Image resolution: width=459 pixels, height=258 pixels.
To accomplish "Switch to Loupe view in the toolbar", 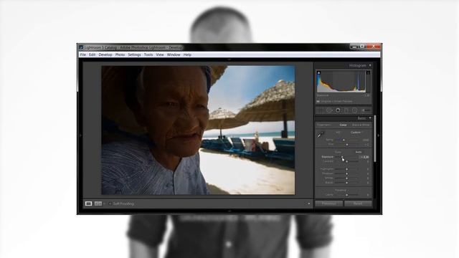I will pos(88,204).
